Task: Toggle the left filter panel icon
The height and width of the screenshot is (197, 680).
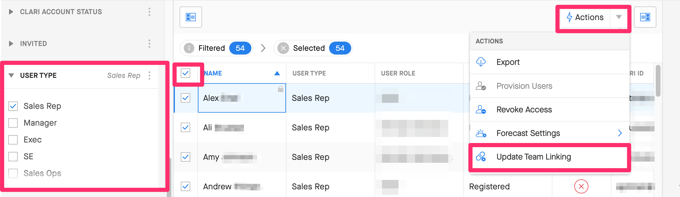Action: (191, 17)
